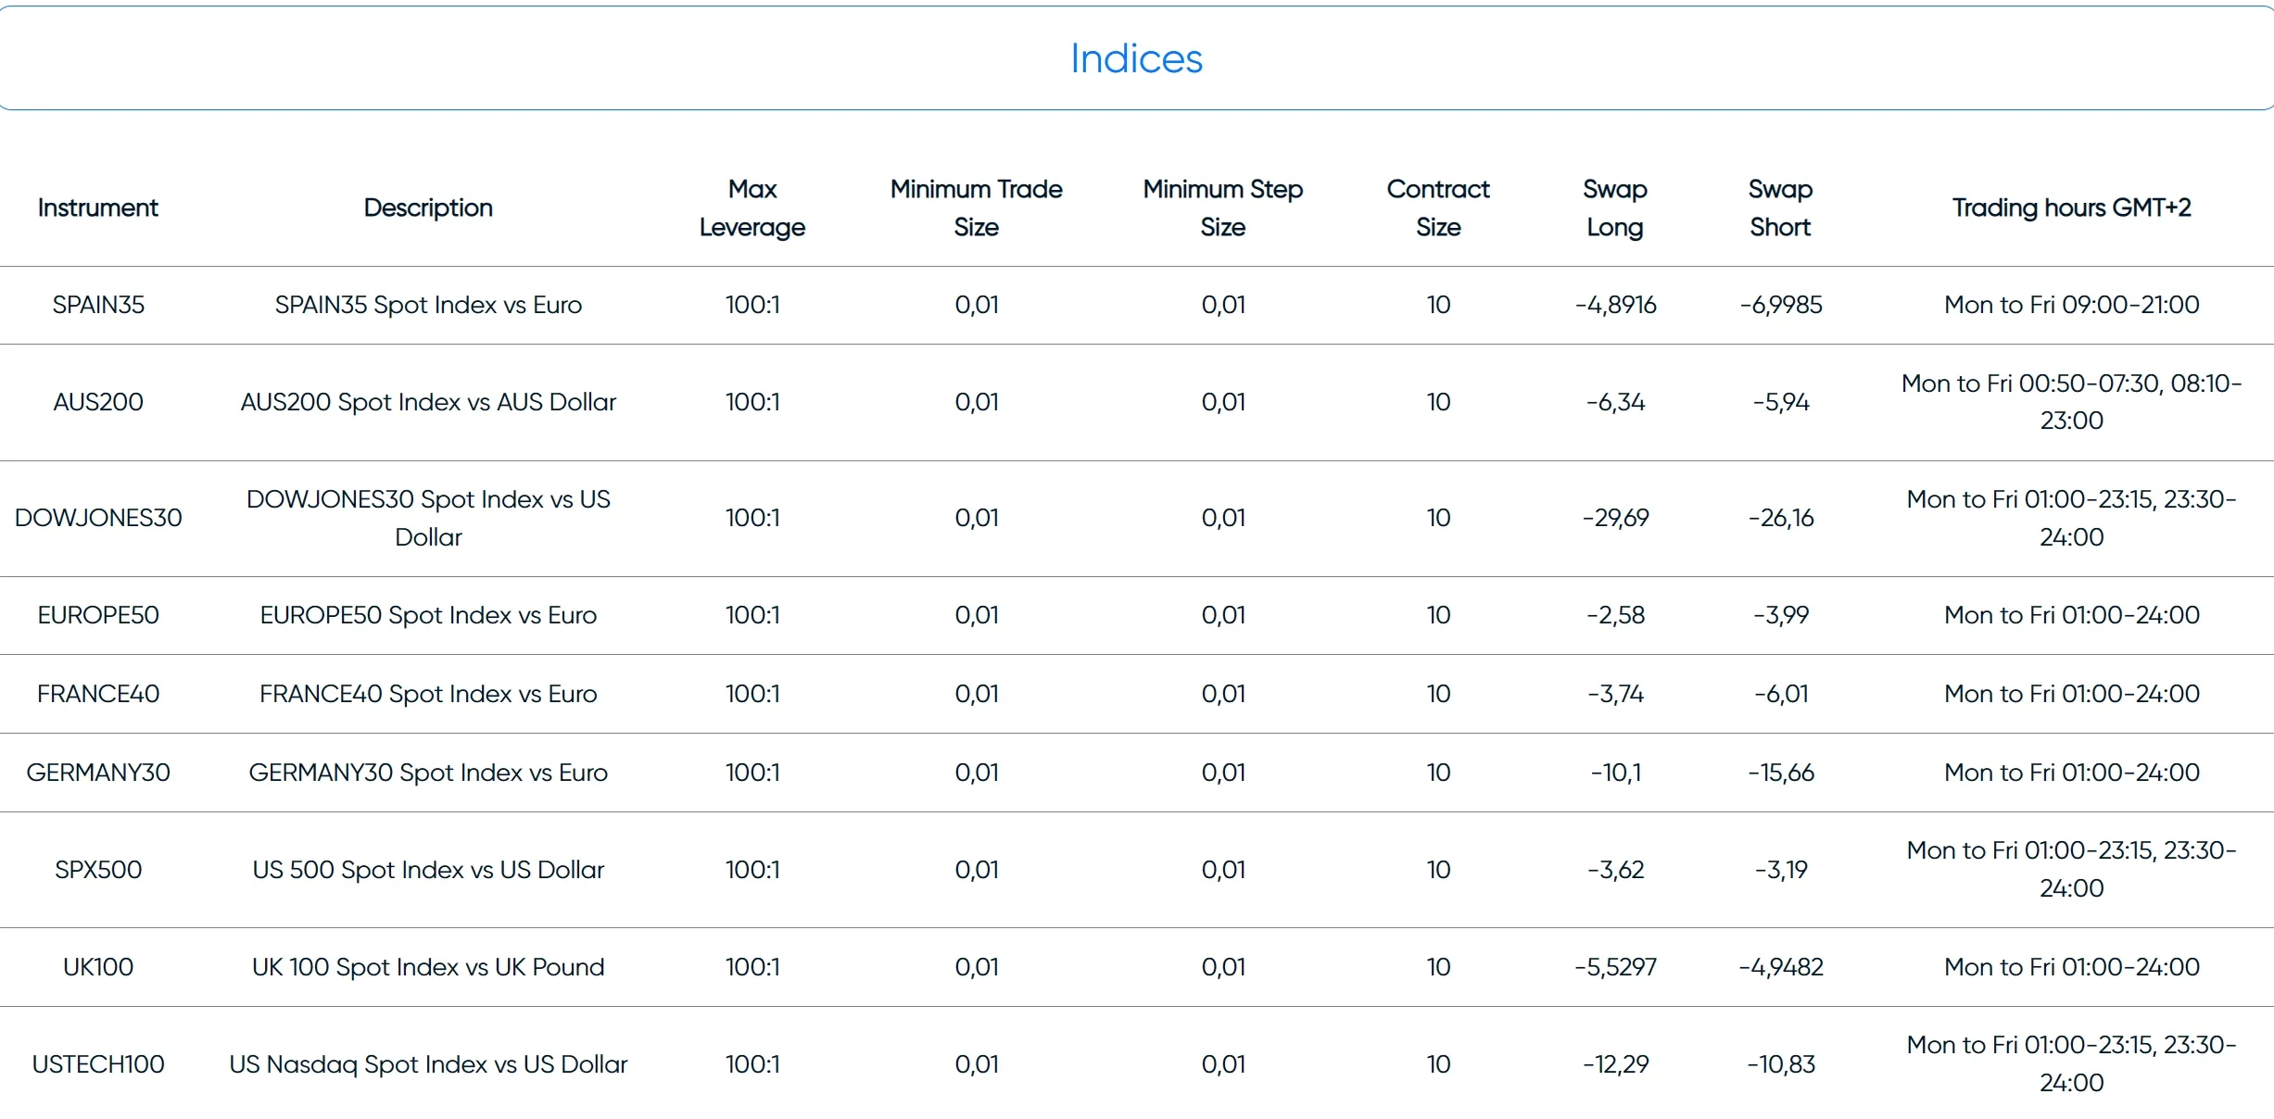
Task: Click the Swap Long column header
Action: tap(1615, 207)
